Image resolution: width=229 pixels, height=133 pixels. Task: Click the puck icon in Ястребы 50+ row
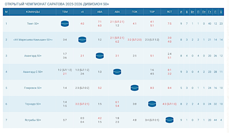point(169,120)
